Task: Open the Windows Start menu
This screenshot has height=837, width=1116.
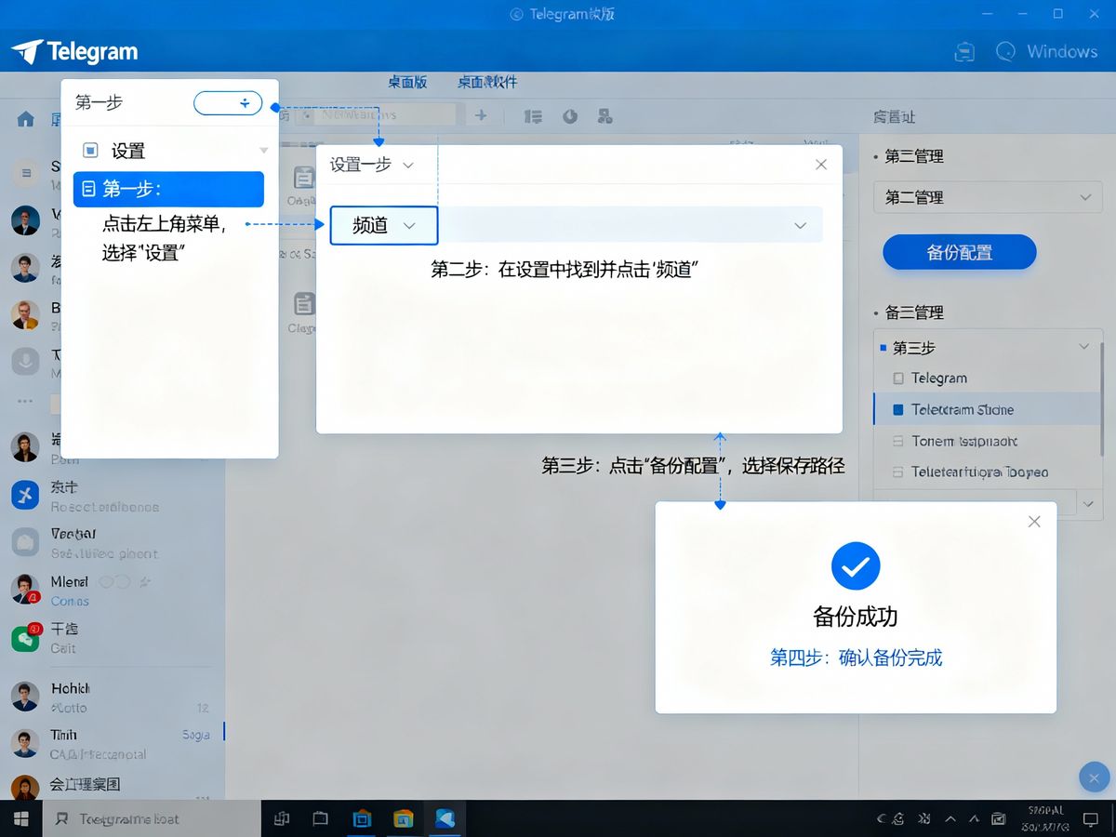Action: [x=20, y=818]
